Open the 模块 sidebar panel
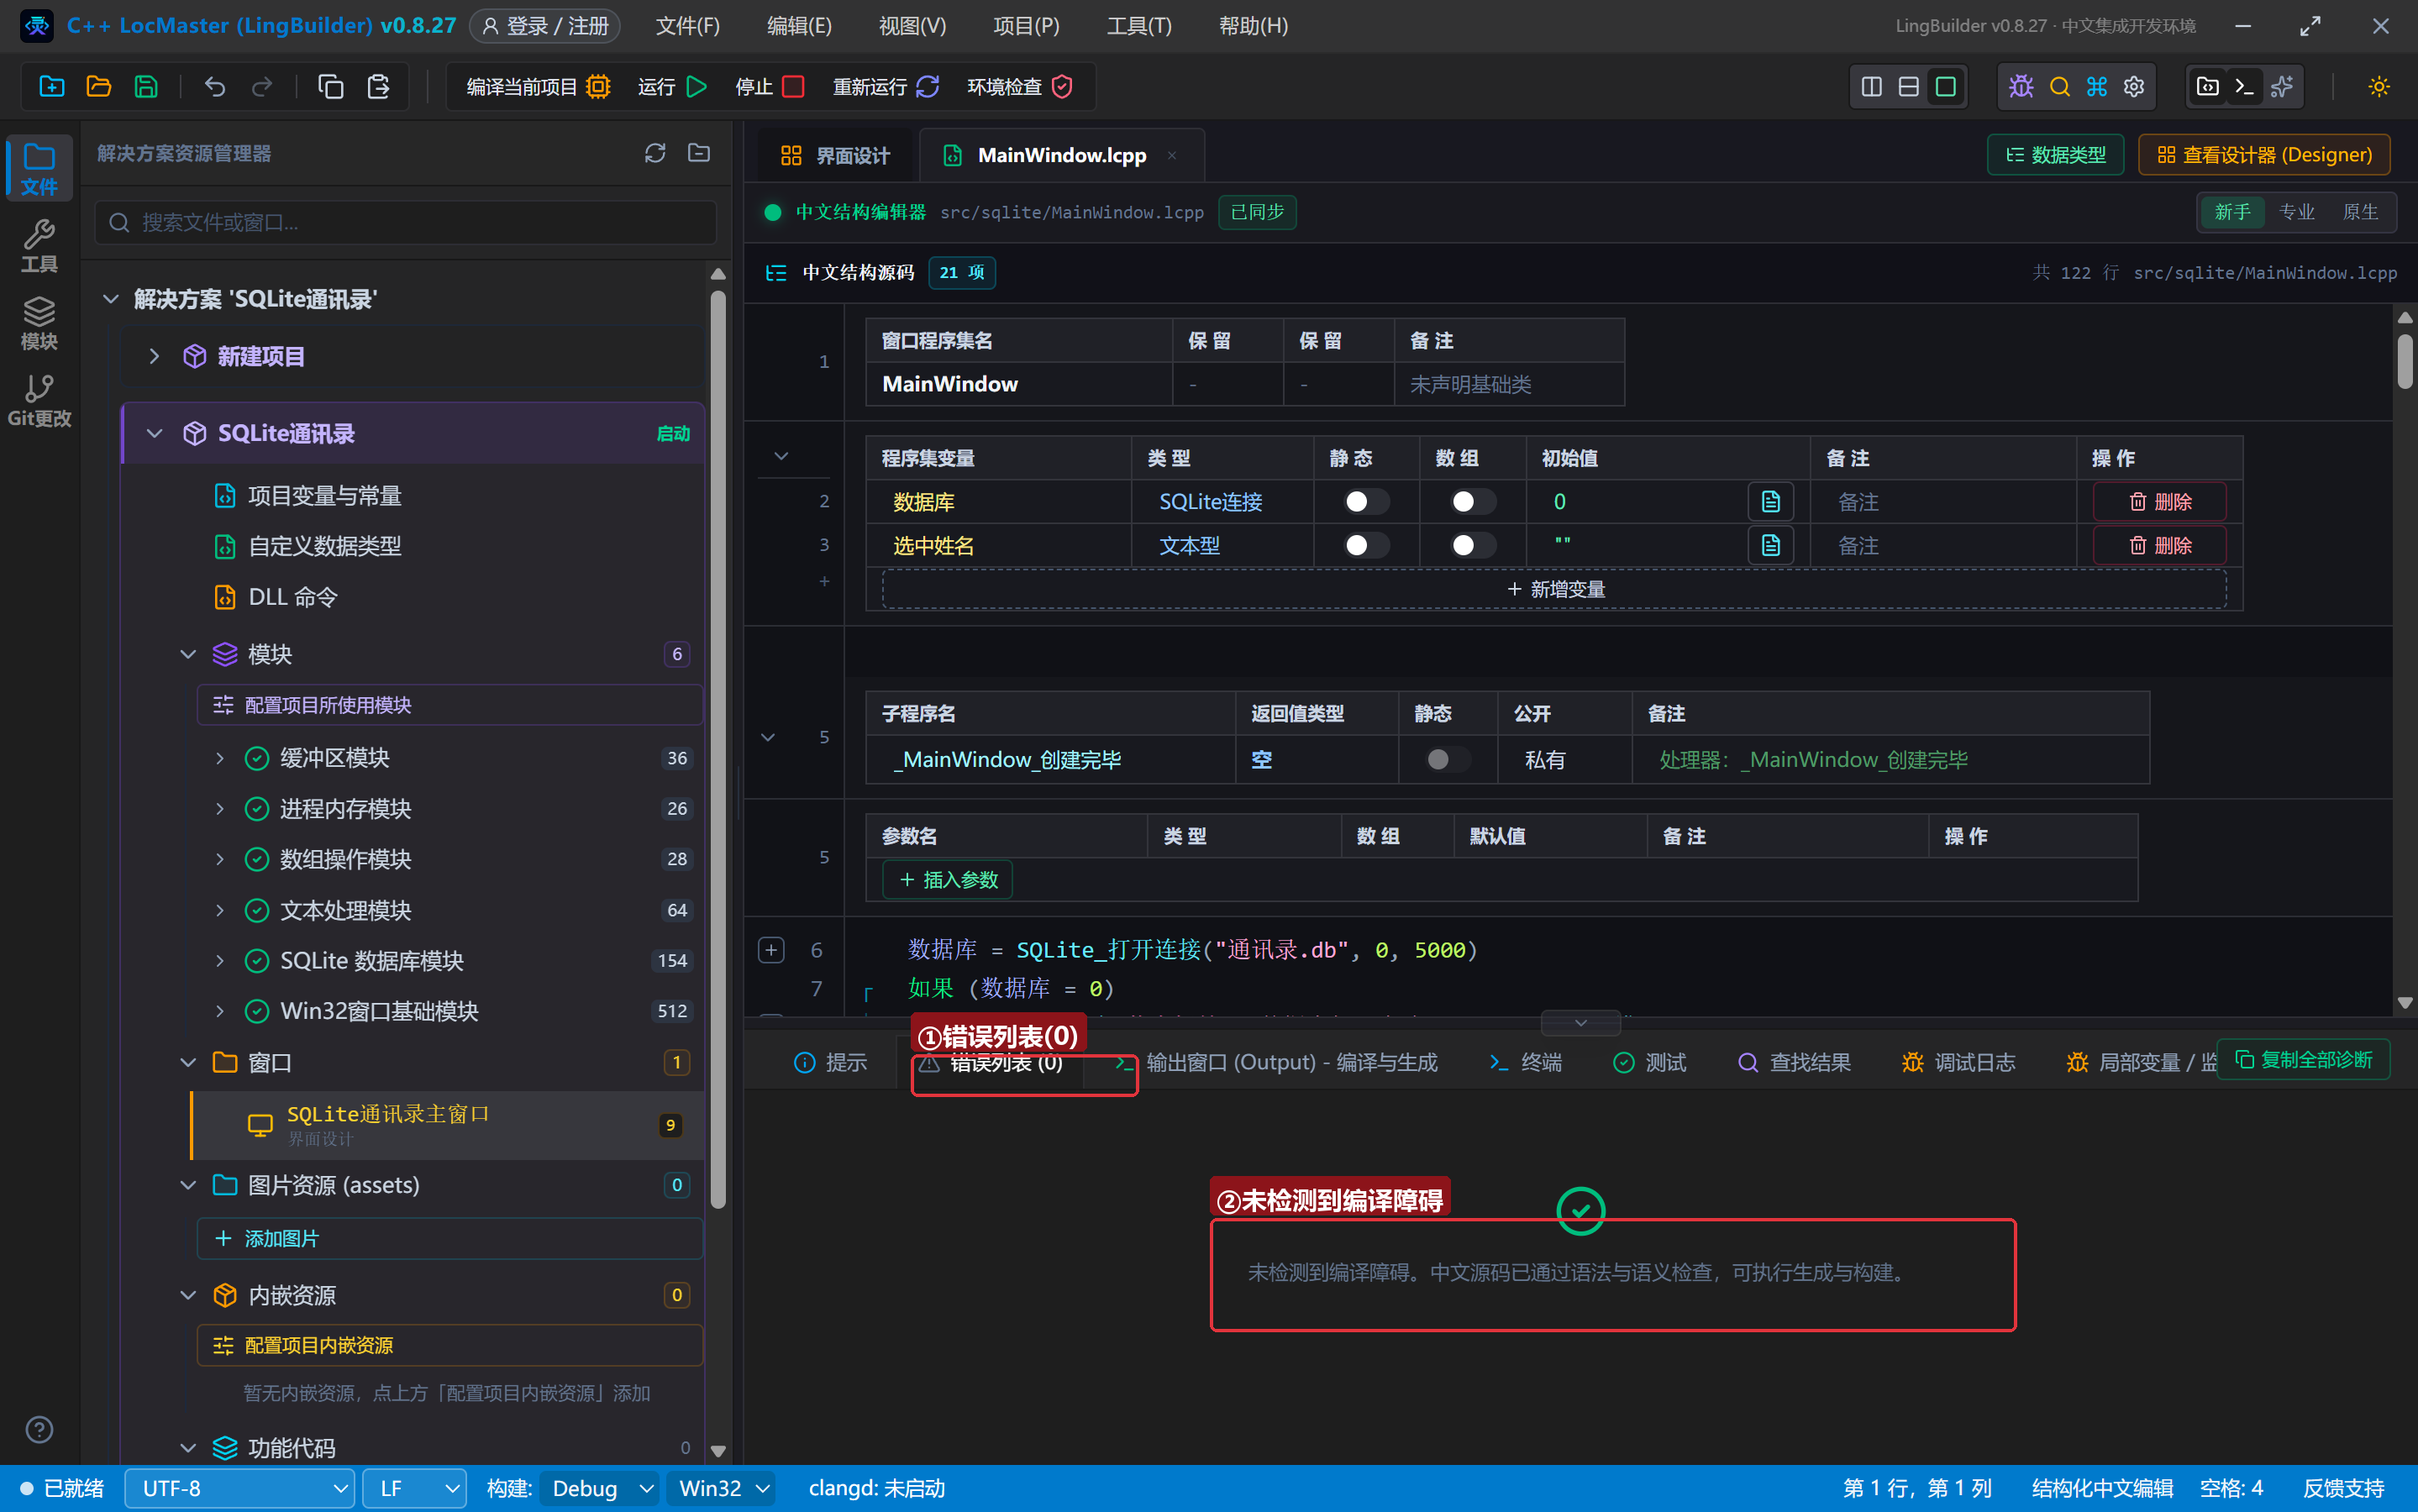This screenshot has width=2418, height=1512. 39,323
